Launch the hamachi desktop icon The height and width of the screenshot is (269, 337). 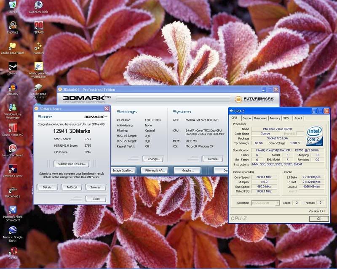tap(38, 48)
